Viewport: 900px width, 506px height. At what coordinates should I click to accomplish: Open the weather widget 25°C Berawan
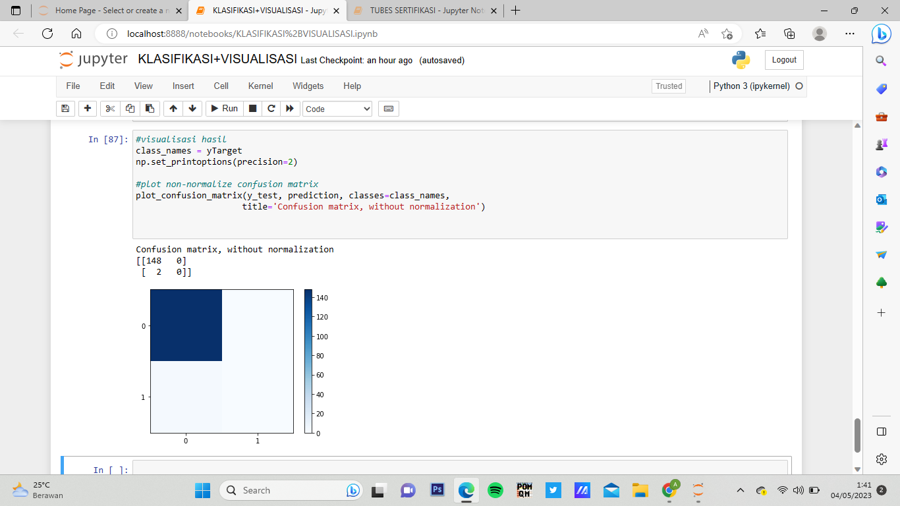coord(38,490)
